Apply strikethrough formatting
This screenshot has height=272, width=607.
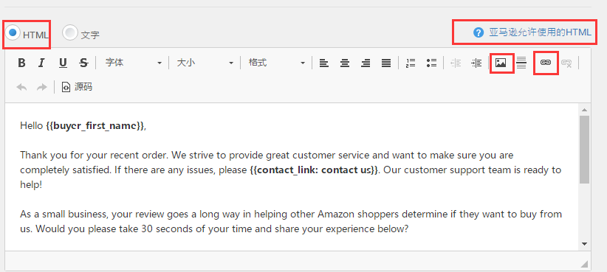[x=83, y=63]
